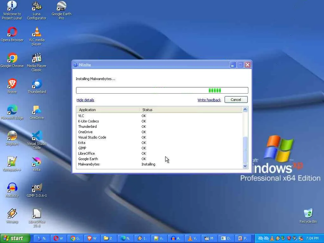This screenshot has height=243, width=324.
Task: Click the Microsoft Edge desktop icon
Action: 12,112
